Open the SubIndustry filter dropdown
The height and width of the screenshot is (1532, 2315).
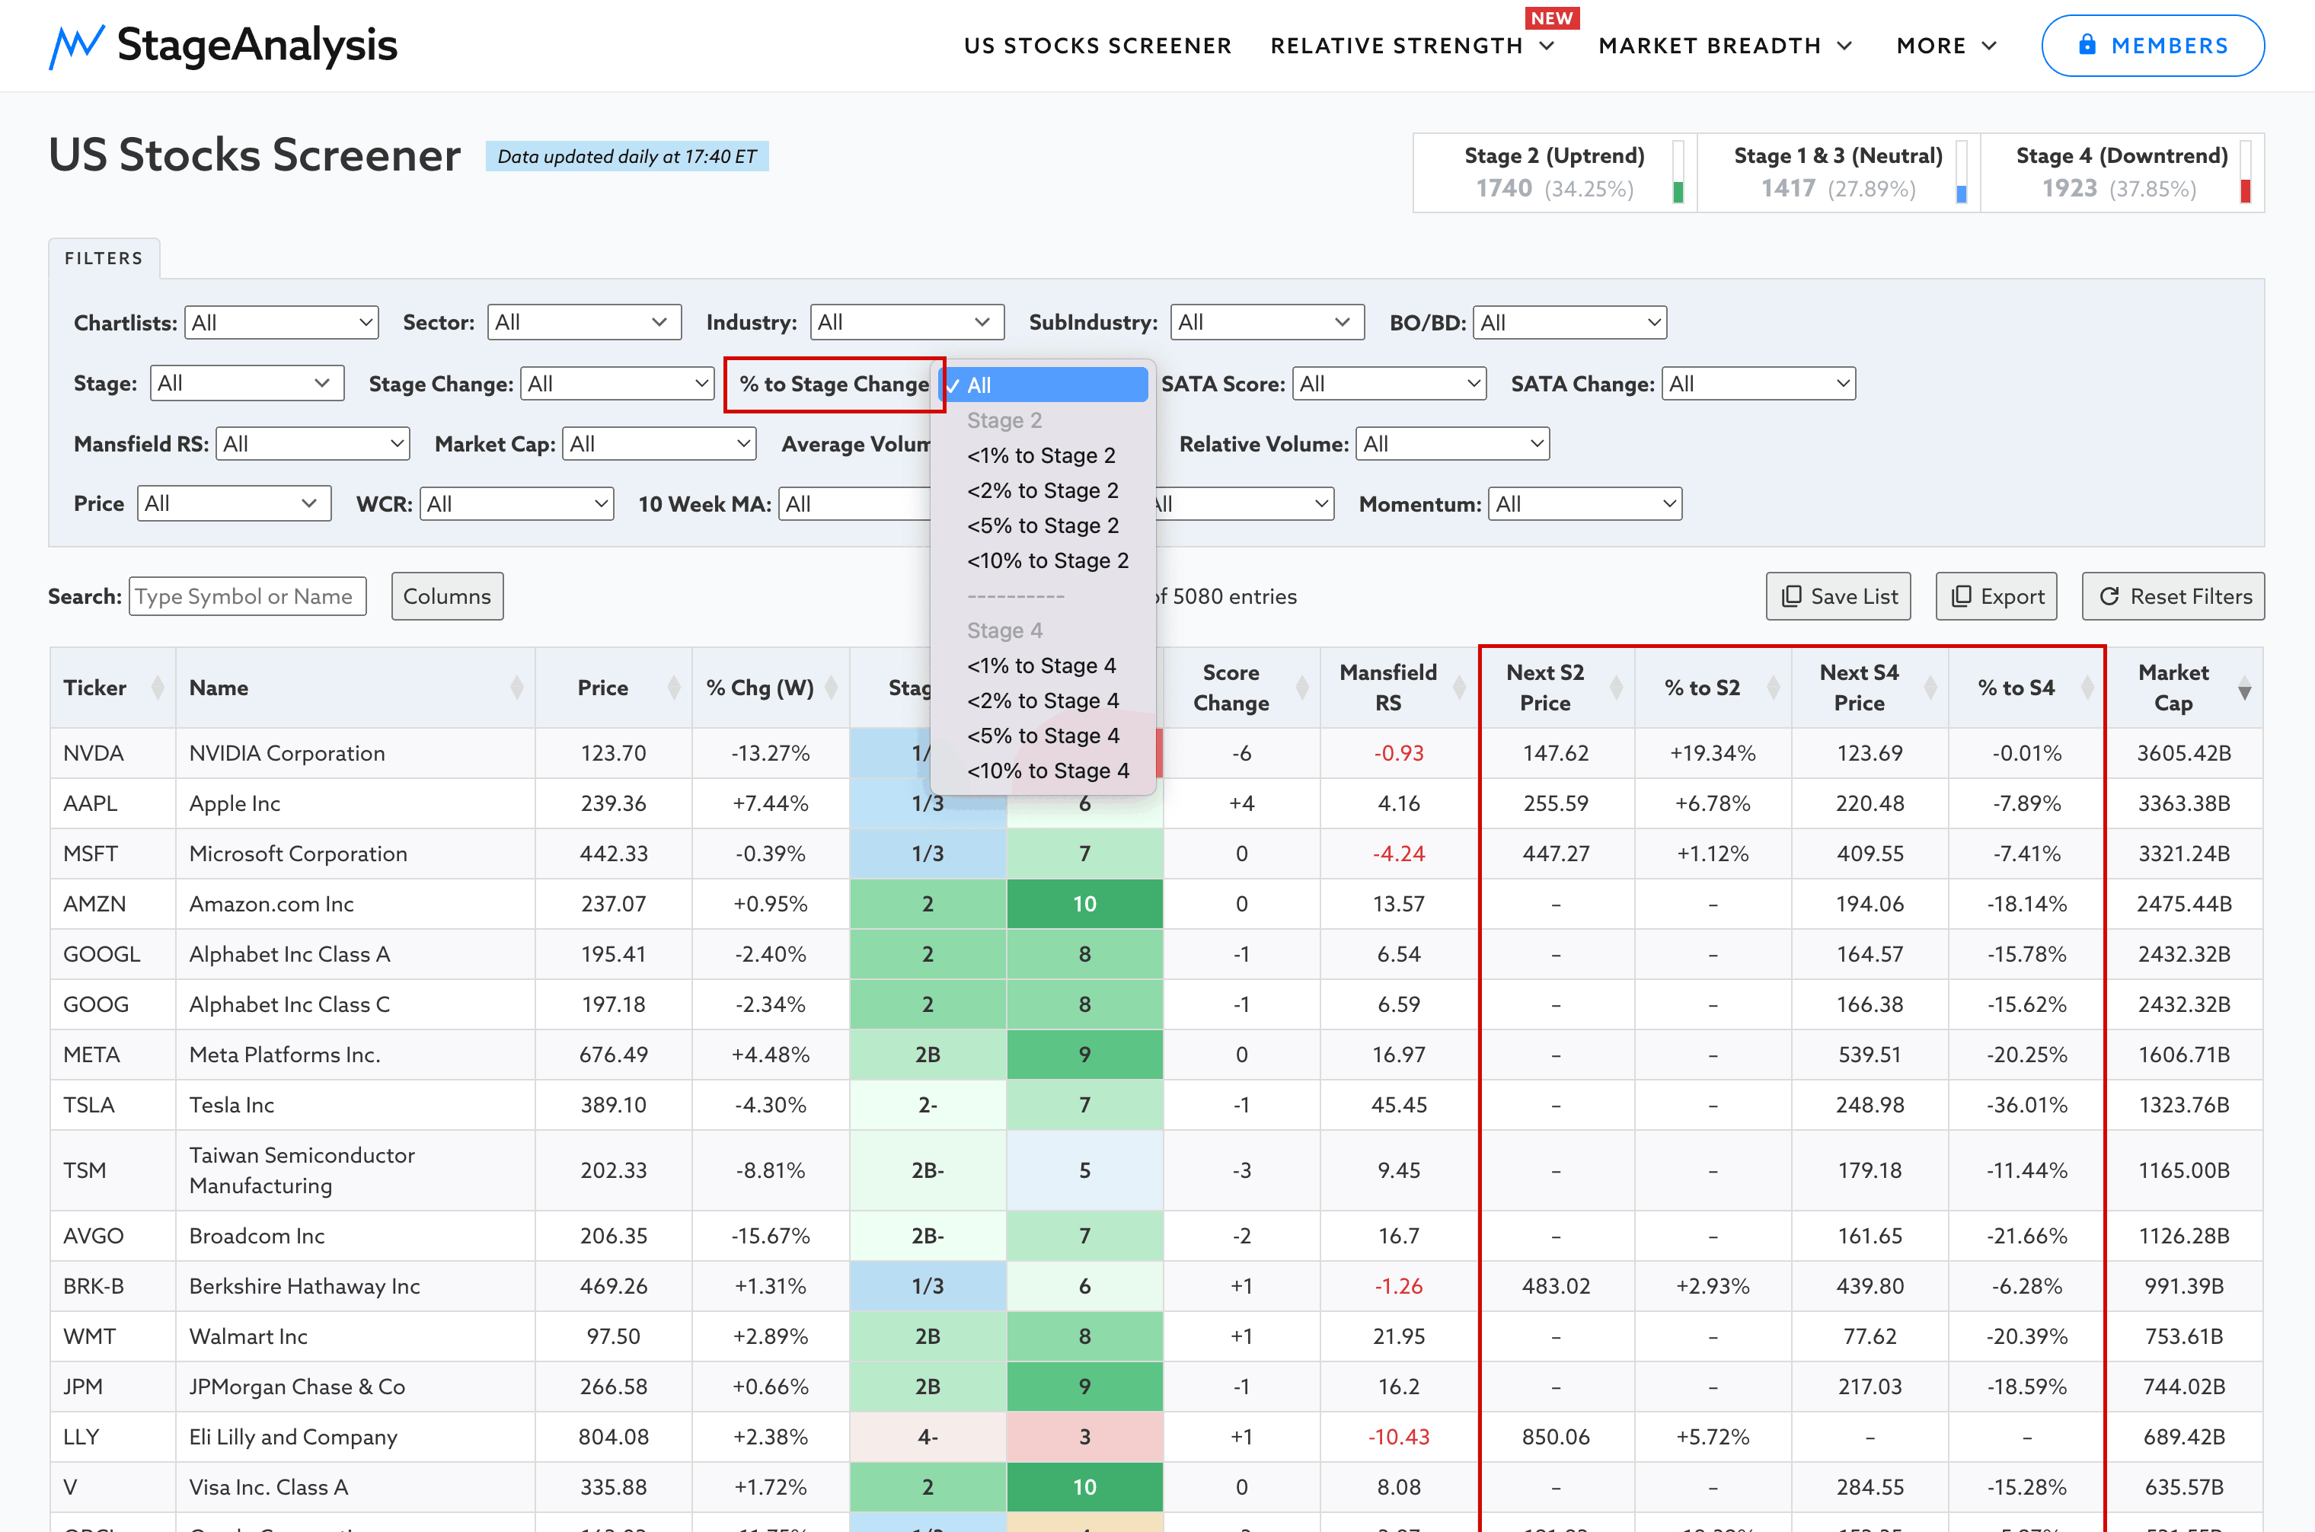click(1267, 322)
